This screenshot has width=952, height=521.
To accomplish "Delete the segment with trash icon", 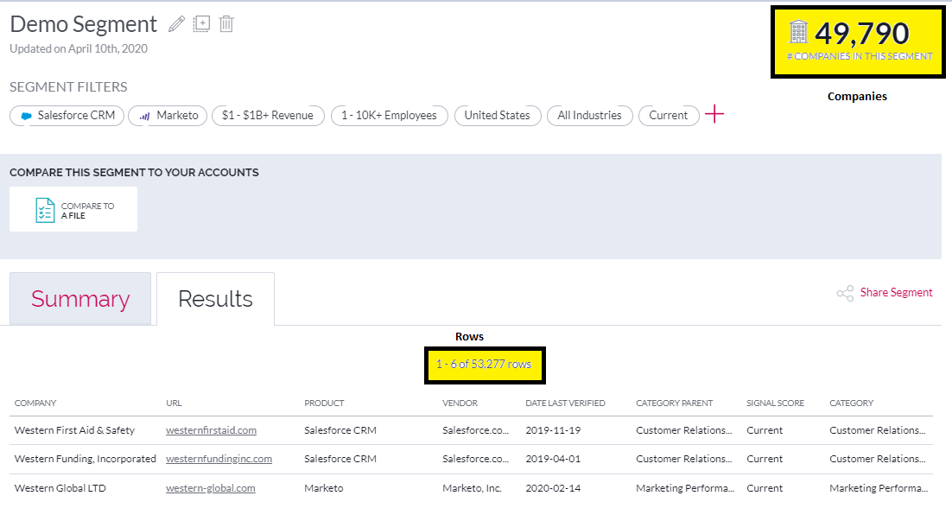I will pos(226,24).
